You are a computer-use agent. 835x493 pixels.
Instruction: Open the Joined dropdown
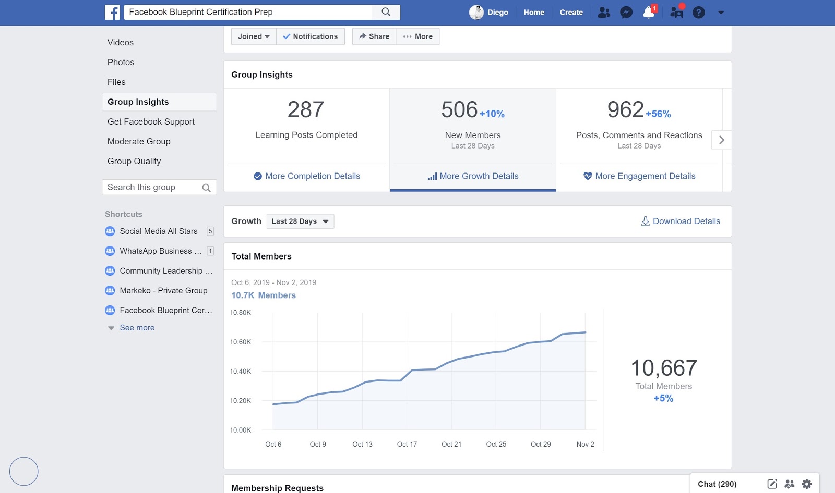click(x=254, y=36)
